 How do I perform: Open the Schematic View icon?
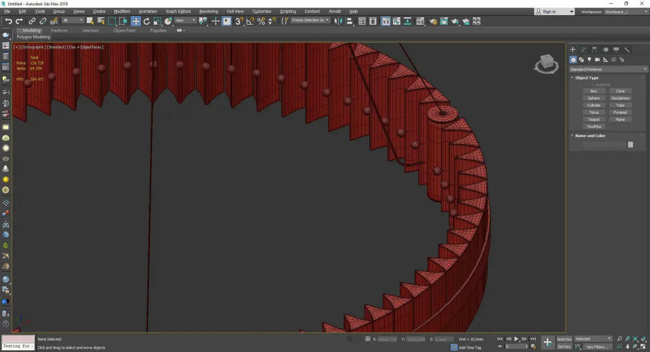pyautogui.click(x=407, y=21)
